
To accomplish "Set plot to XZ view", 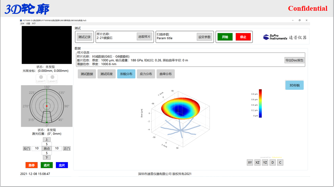I will tap(257, 162).
